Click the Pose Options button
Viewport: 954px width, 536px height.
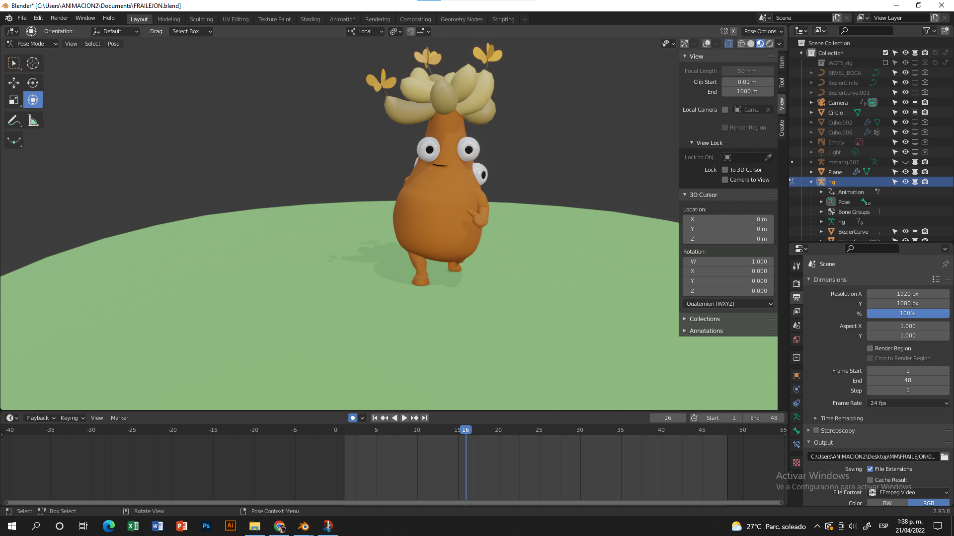pyautogui.click(x=763, y=31)
